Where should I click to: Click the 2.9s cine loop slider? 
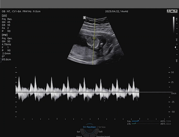click(x=145, y=124)
